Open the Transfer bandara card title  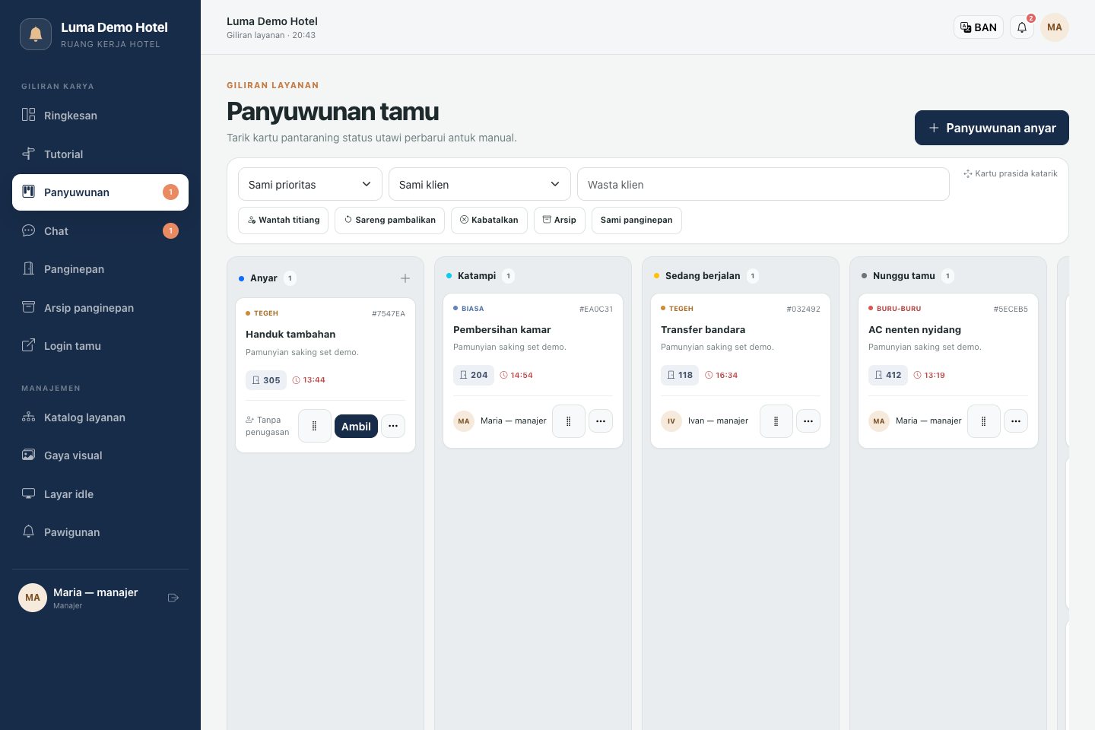tap(703, 330)
